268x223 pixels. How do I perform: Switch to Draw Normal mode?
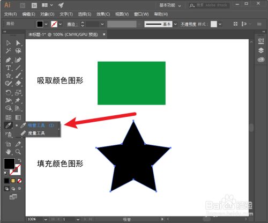click(7, 189)
